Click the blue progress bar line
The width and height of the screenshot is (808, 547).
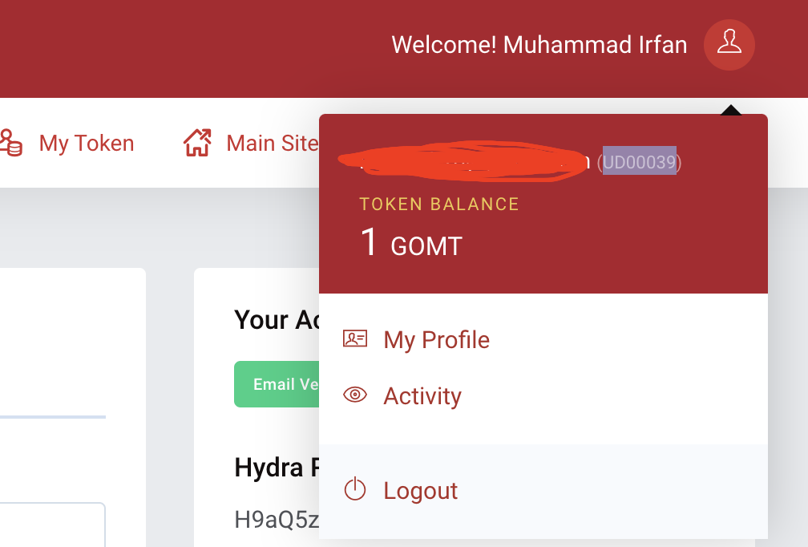[52, 417]
